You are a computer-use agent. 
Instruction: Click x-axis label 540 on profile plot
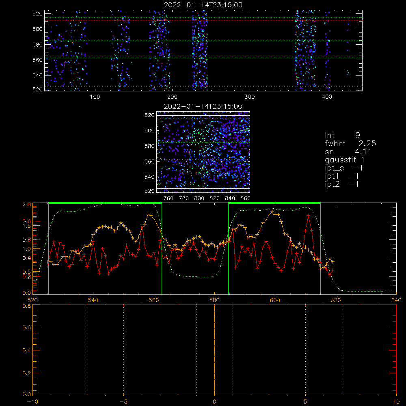pos(93,300)
